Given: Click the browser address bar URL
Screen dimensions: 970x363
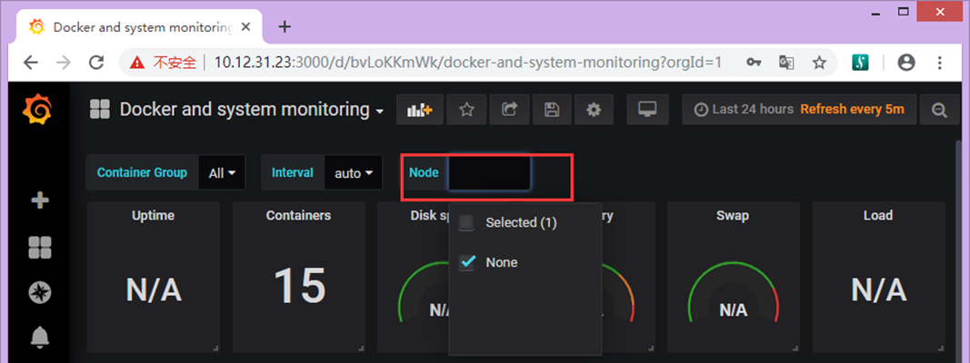Looking at the screenshot, I should pos(467,63).
